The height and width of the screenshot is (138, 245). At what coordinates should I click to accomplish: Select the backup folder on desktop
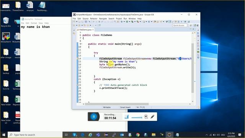click(x=6, y=69)
